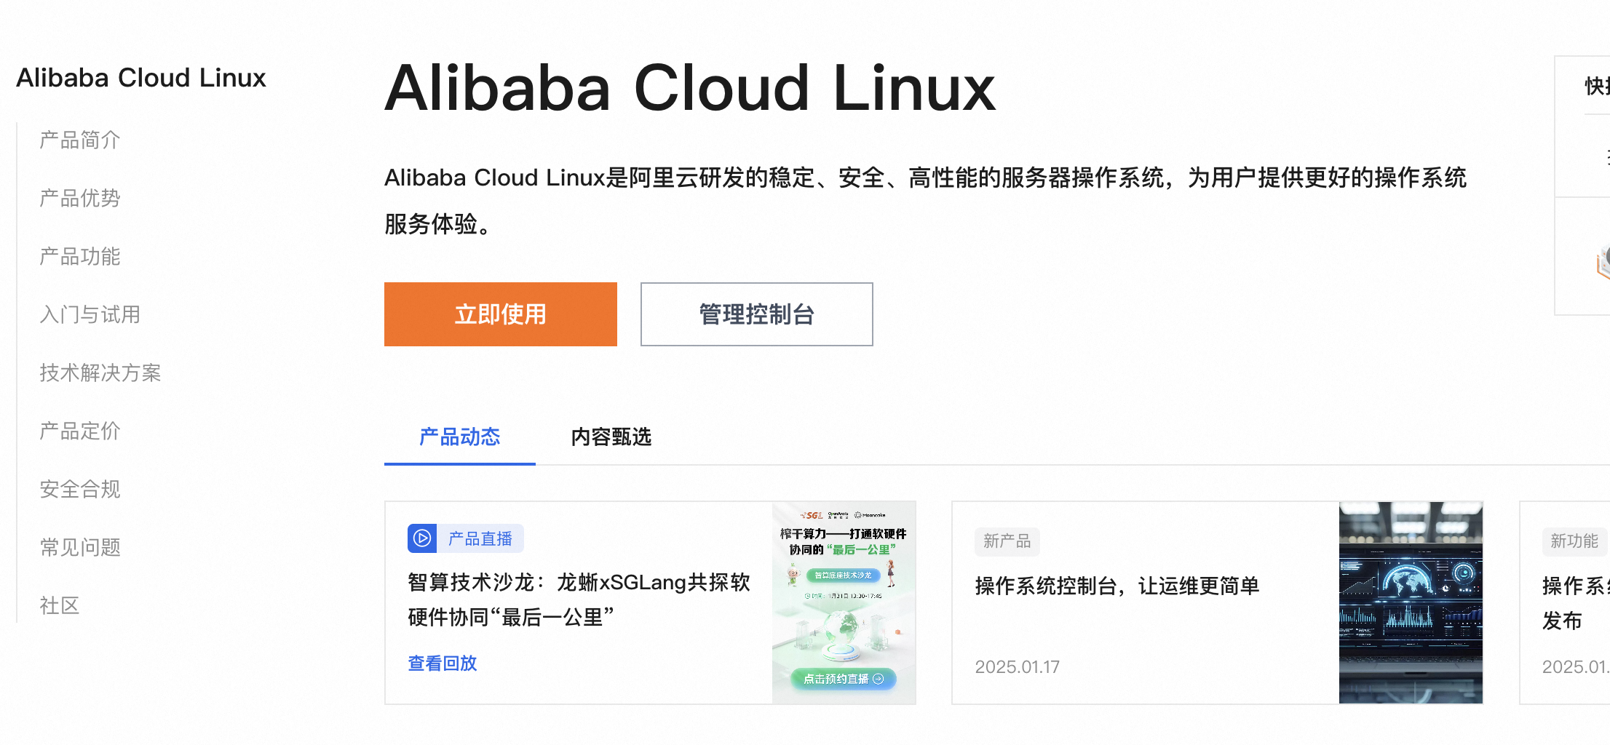Viewport: 1610px width, 745px height.
Task: Click the clock icon beside the event time
Action: pyautogui.click(x=809, y=595)
